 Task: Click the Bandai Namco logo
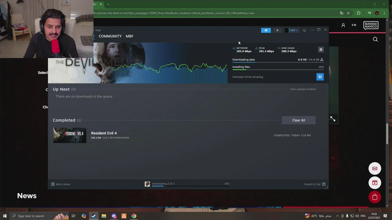[x=371, y=25]
